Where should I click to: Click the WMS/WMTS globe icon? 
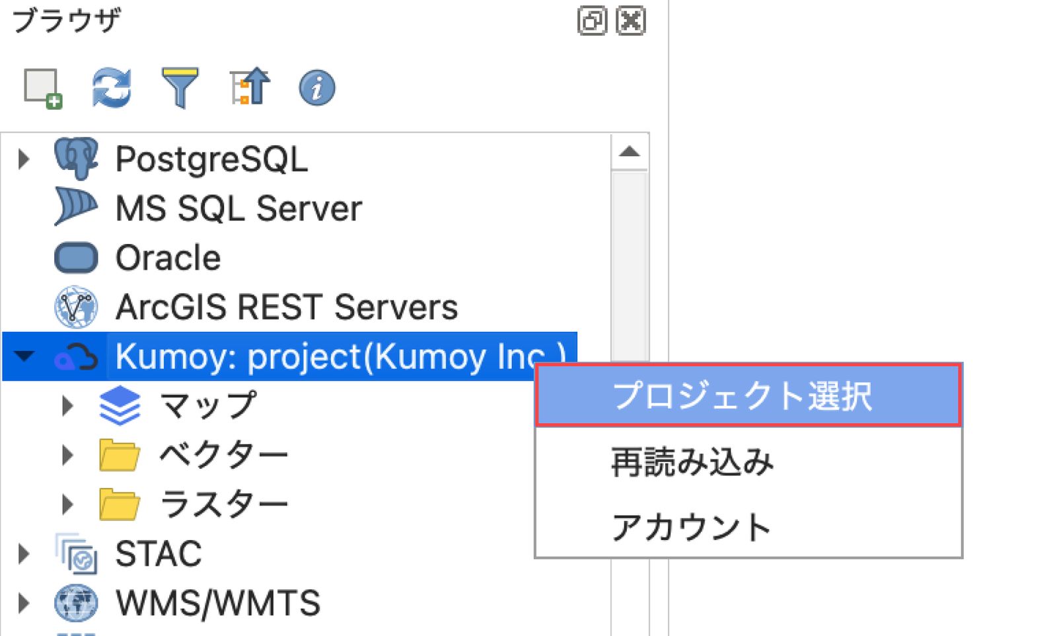coord(76,603)
